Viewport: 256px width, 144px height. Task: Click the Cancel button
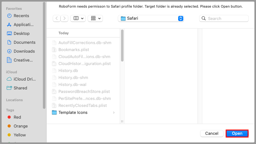(212, 134)
